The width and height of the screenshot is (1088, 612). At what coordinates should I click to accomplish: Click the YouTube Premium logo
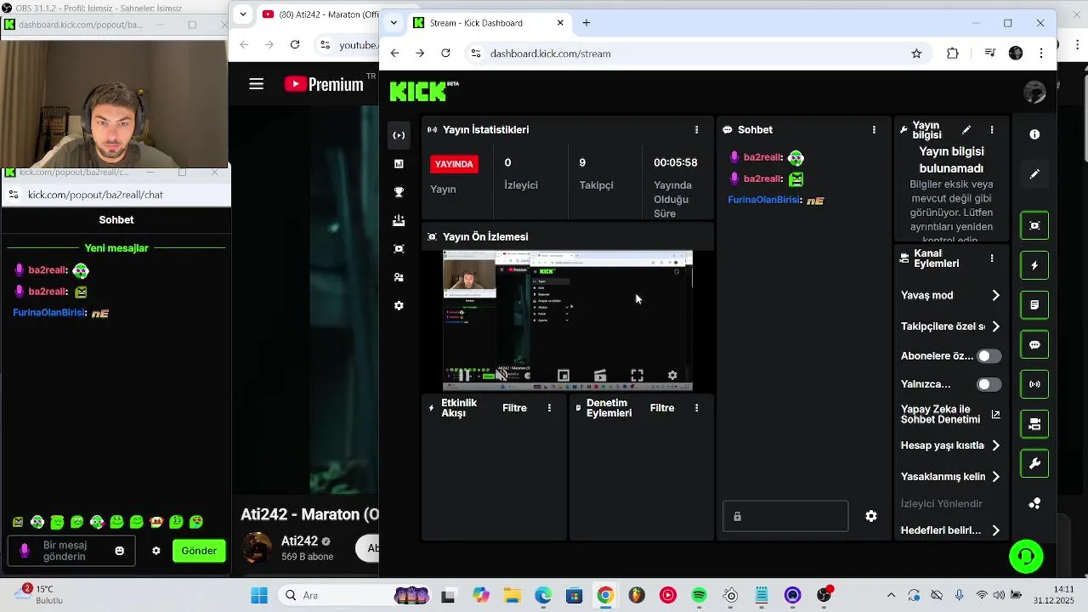pyautogui.click(x=324, y=84)
